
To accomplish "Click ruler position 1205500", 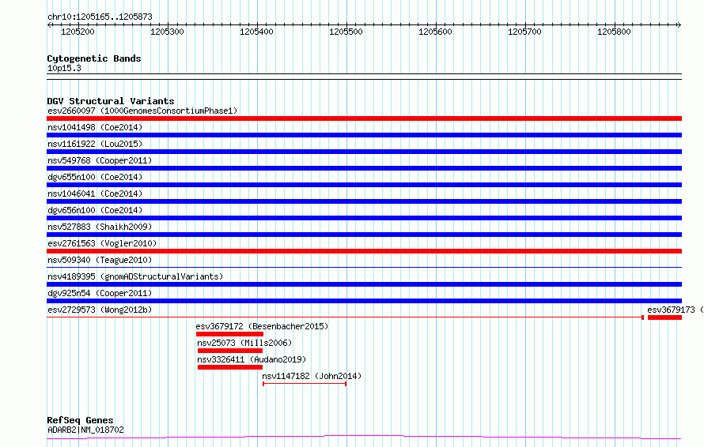I will [346, 32].
